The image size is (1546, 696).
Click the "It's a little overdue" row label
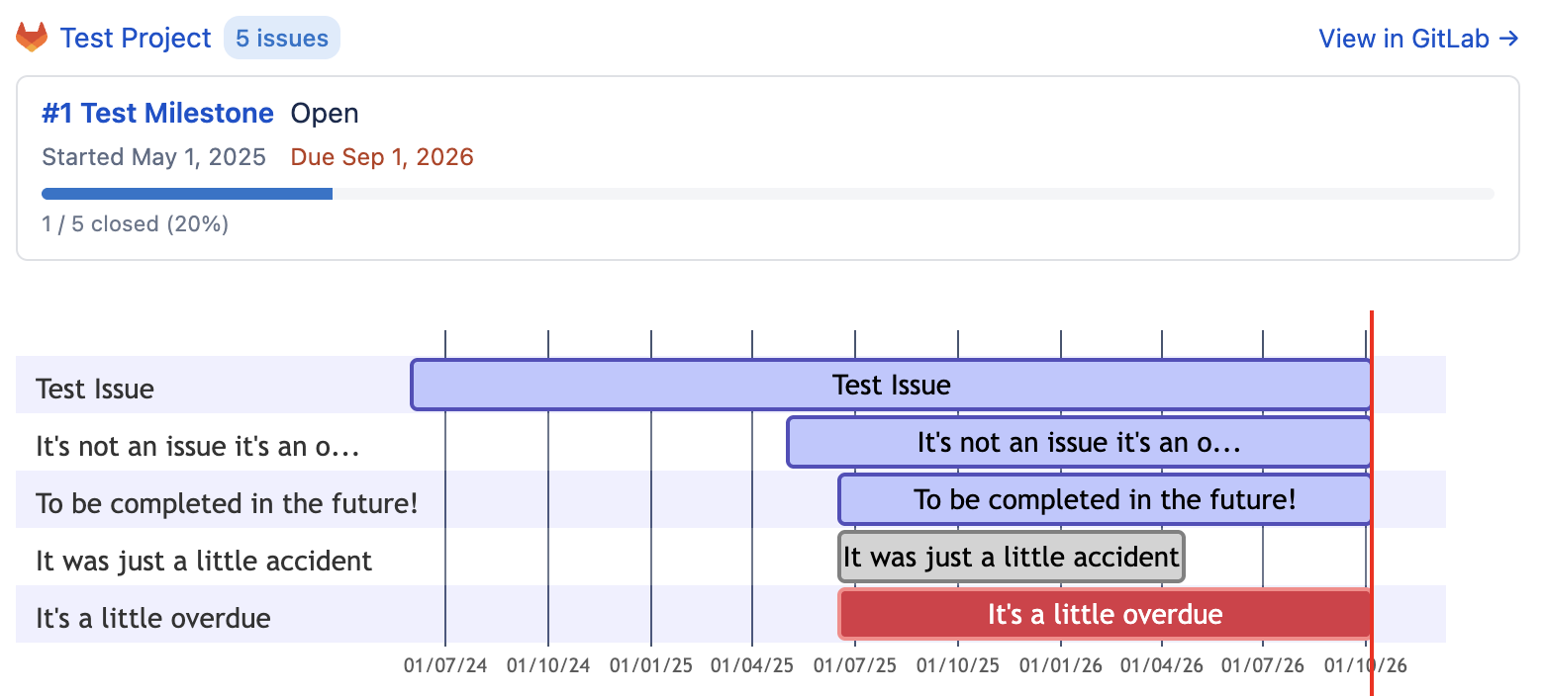pos(153,618)
